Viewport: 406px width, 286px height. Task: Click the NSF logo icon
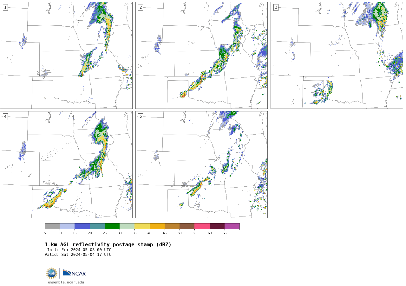point(52,273)
